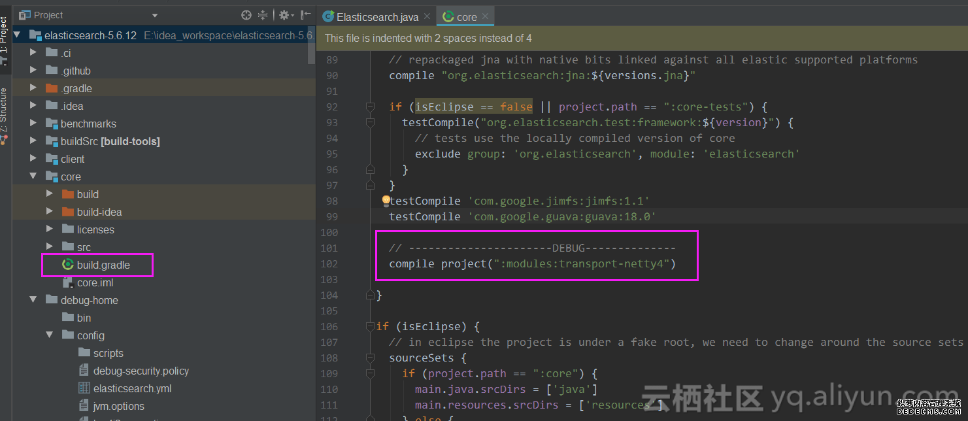The width and height of the screenshot is (968, 421).
Task: Close the core editor tab
Action: 486,16
